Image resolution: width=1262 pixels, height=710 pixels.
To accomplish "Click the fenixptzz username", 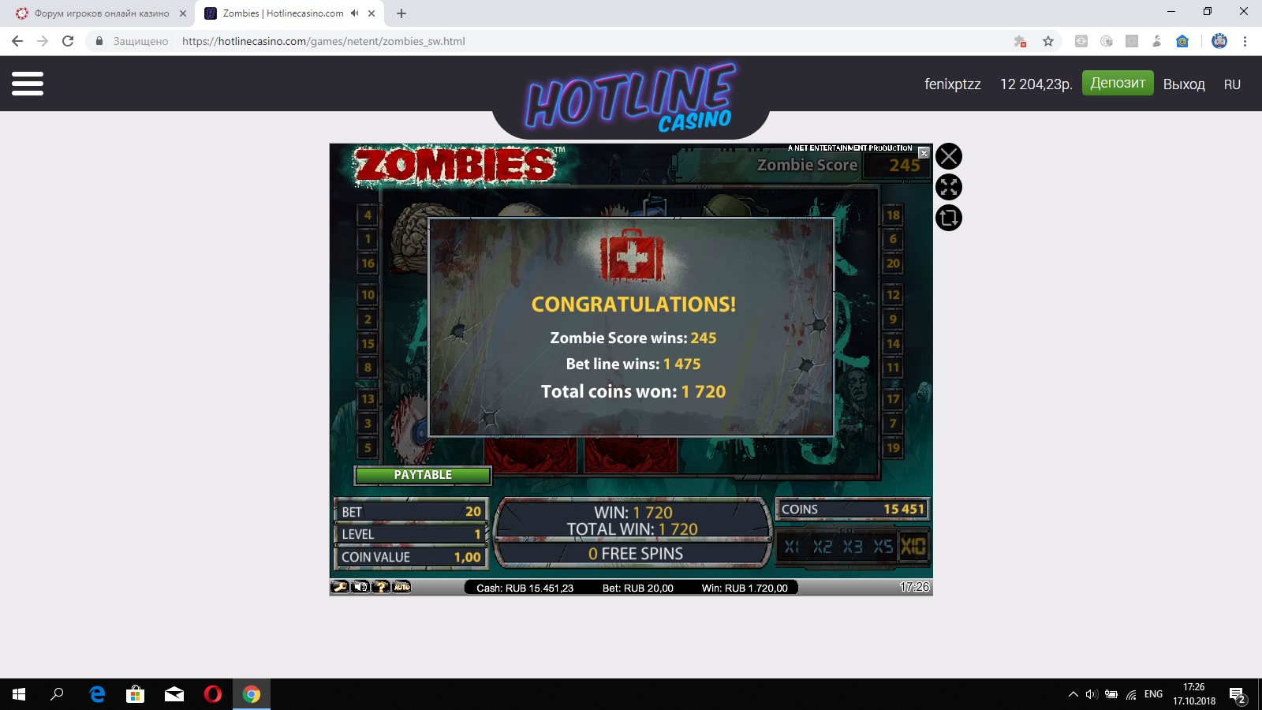I will point(953,84).
